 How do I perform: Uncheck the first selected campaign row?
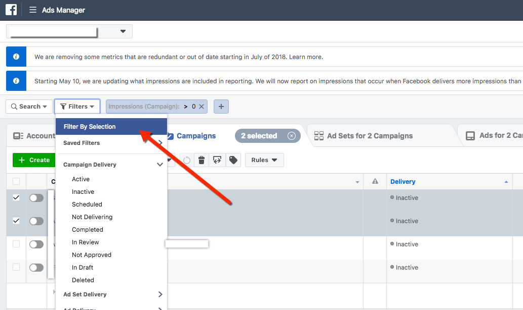(16, 197)
